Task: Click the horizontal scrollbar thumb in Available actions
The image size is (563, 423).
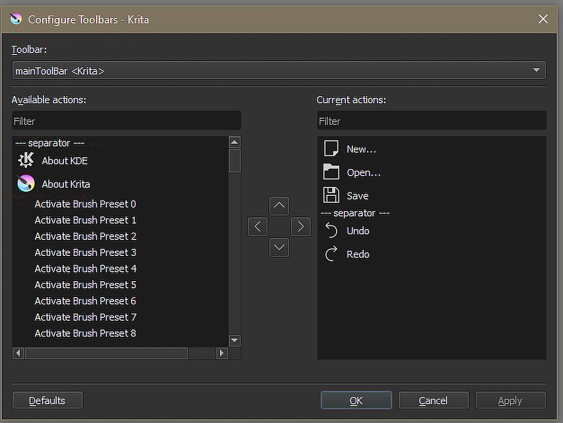Action: pyautogui.click(x=107, y=353)
